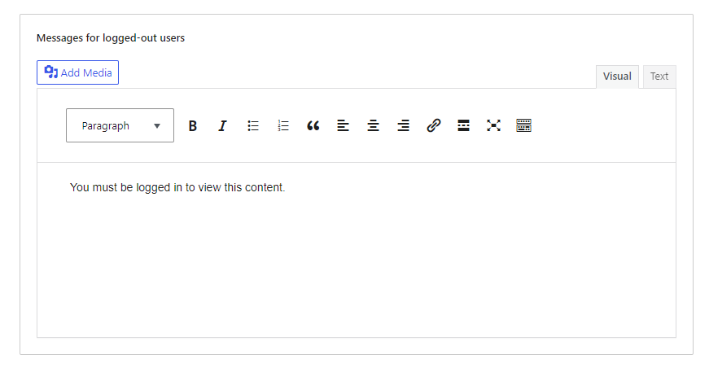Switch to the Visual editor tab
The height and width of the screenshot is (372, 709).
(617, 77)
